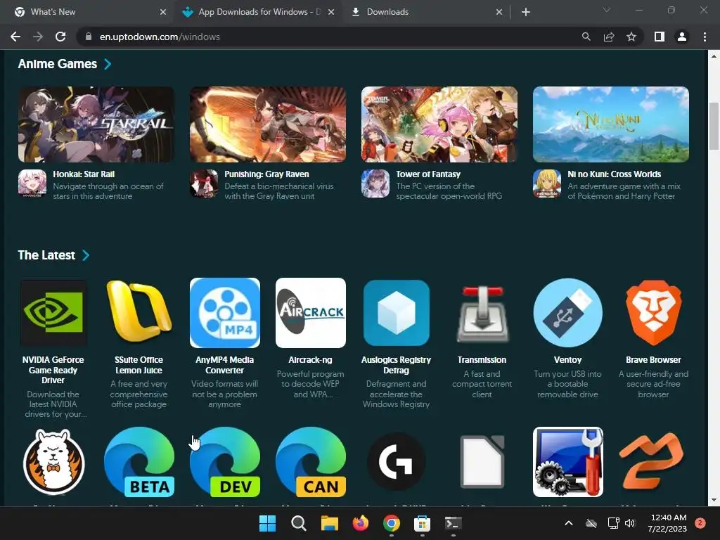Open the monitor with wrench app icon
720x540 pixels.
point(568,462)
